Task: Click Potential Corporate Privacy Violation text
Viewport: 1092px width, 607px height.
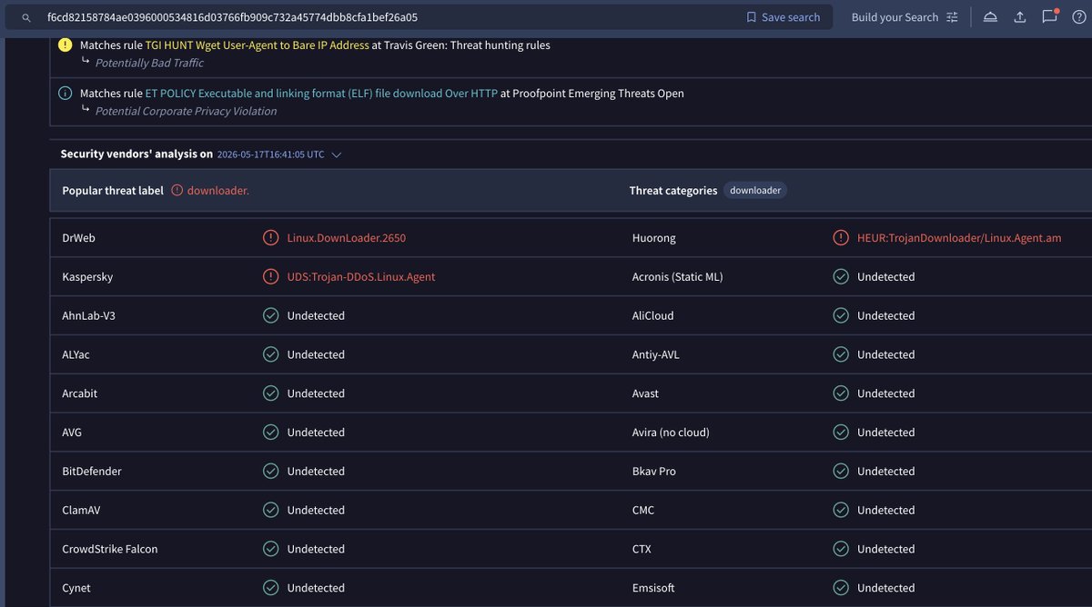Action: coord(186,111)
